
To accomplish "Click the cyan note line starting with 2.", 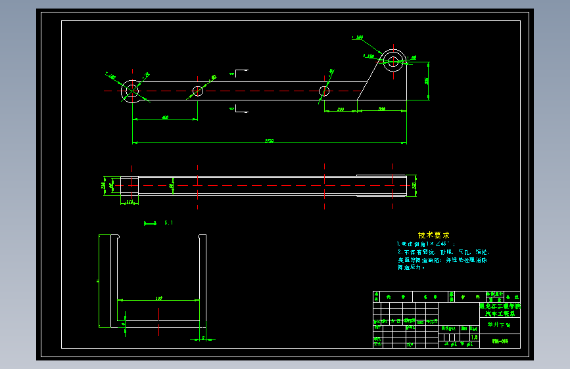I will coord(444,251).
